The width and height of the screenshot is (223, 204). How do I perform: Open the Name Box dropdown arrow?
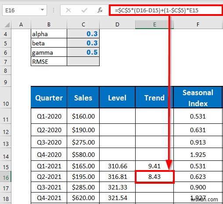42,10
